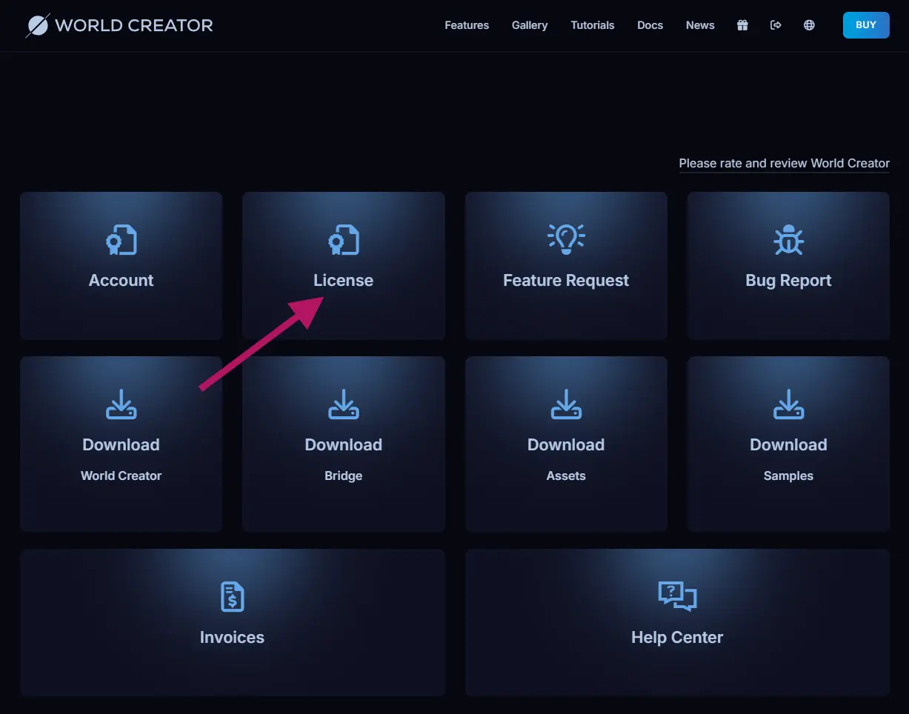Navigate to Docs in top menu
The height and width of the screenshot is (714, 909).
[650, 25]
